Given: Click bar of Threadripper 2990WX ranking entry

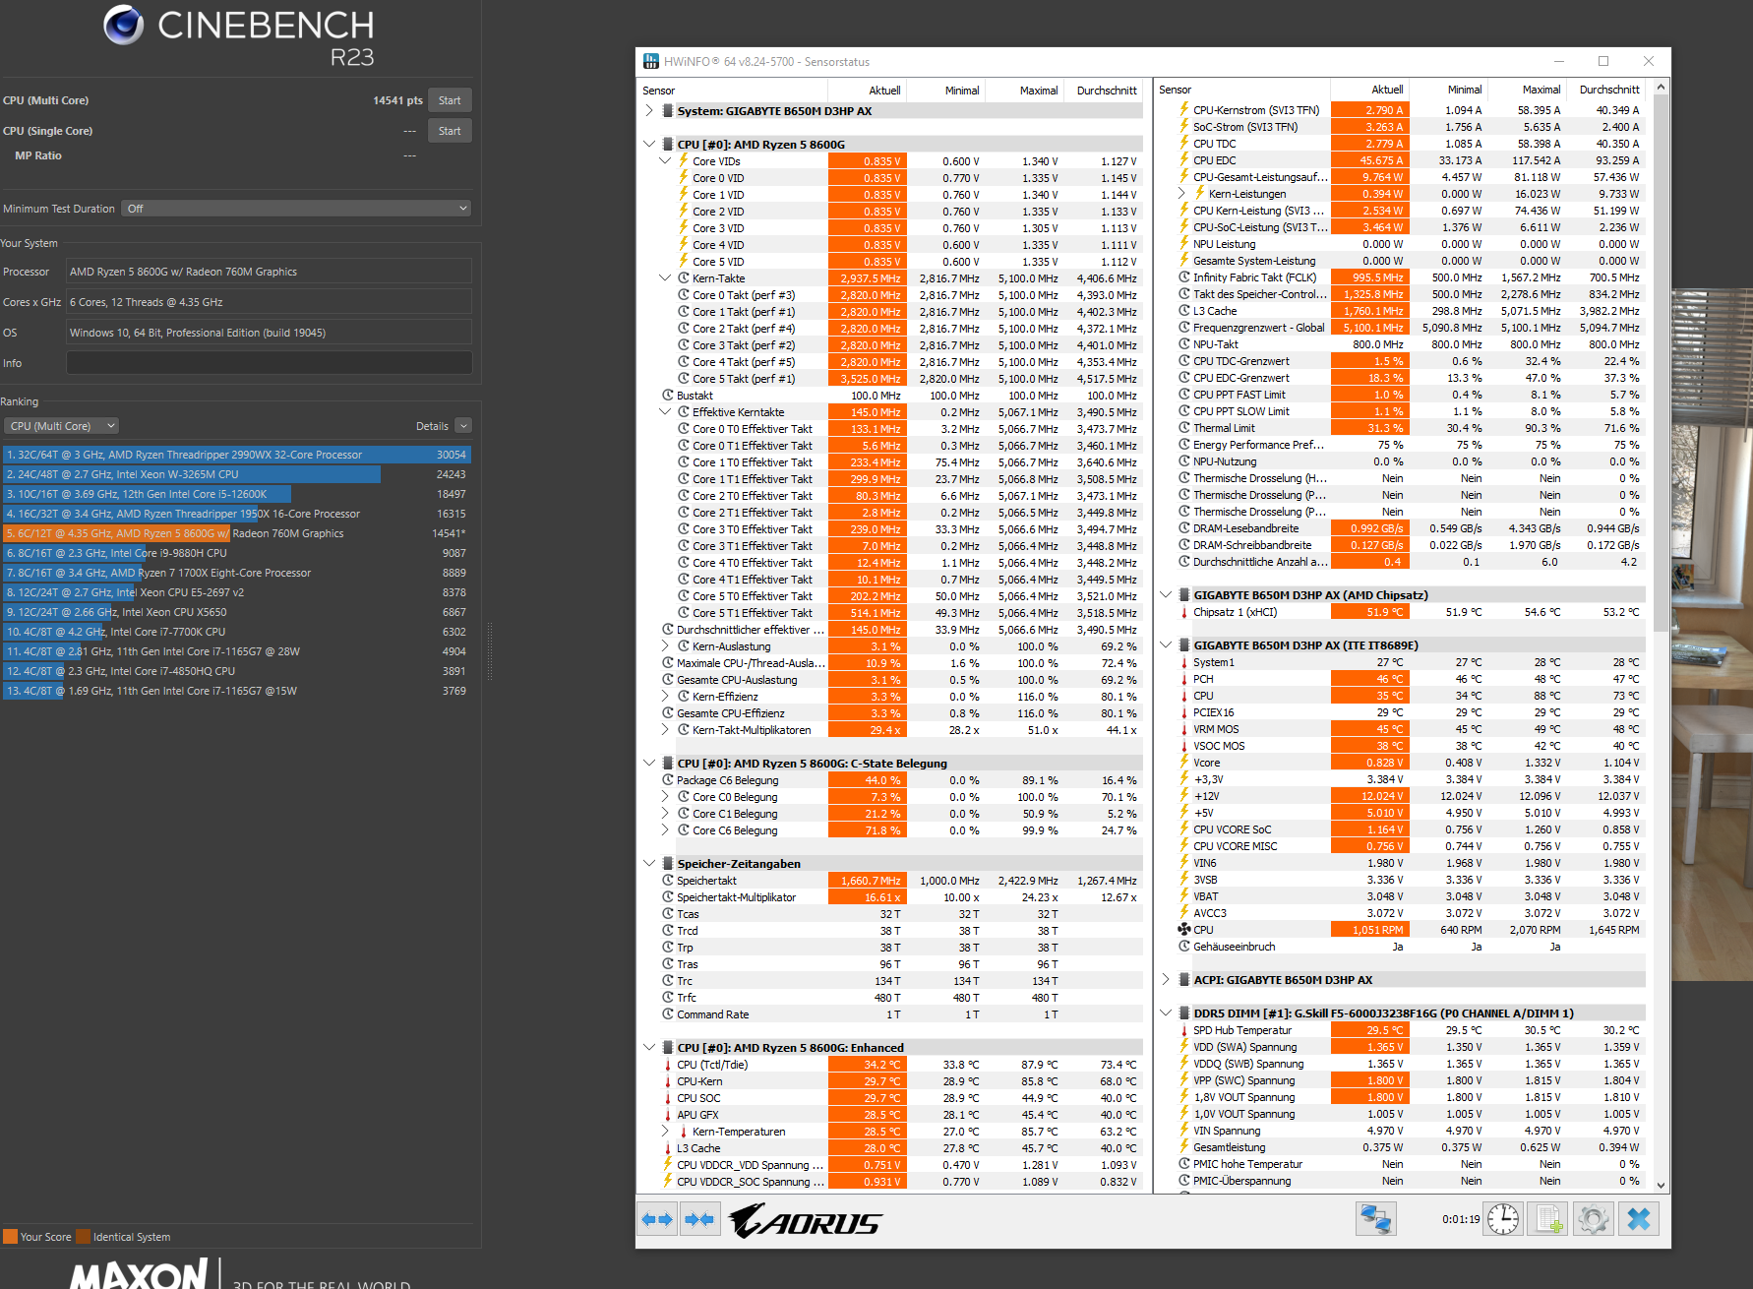Looking at the screenshot, I should [x=237, y=455].
